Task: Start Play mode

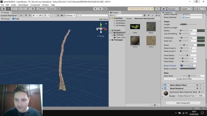Action: point(95,9)
